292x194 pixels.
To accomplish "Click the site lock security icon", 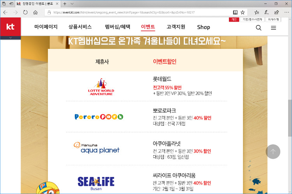I will (49, 12).
